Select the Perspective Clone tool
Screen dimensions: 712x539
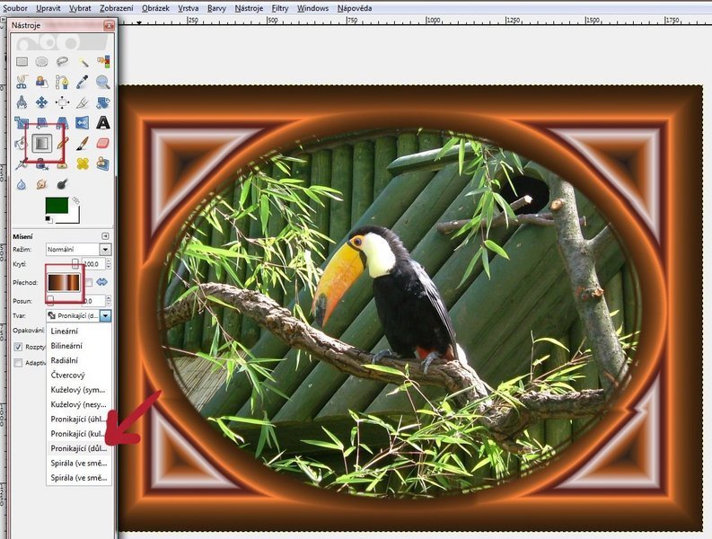pyautogui.click(x=103, y=163)
